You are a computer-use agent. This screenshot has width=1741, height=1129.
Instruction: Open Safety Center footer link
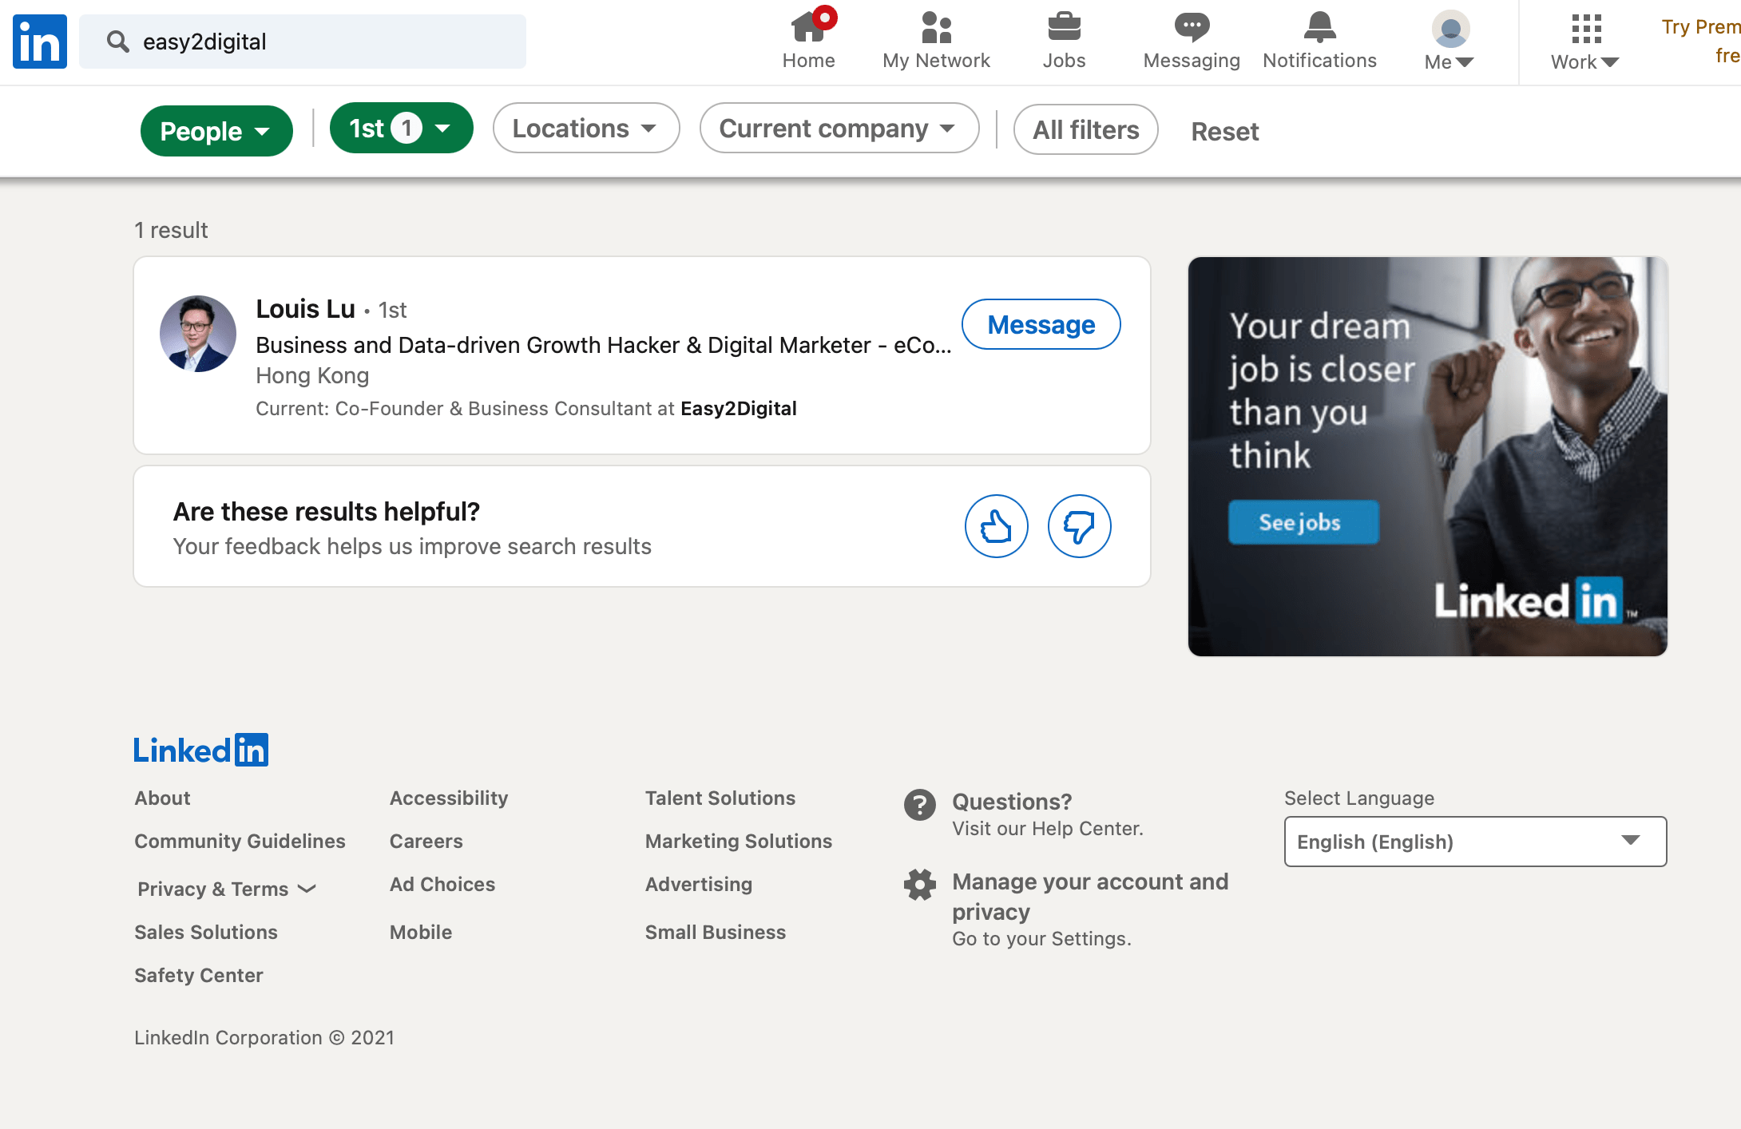(199, 975)
